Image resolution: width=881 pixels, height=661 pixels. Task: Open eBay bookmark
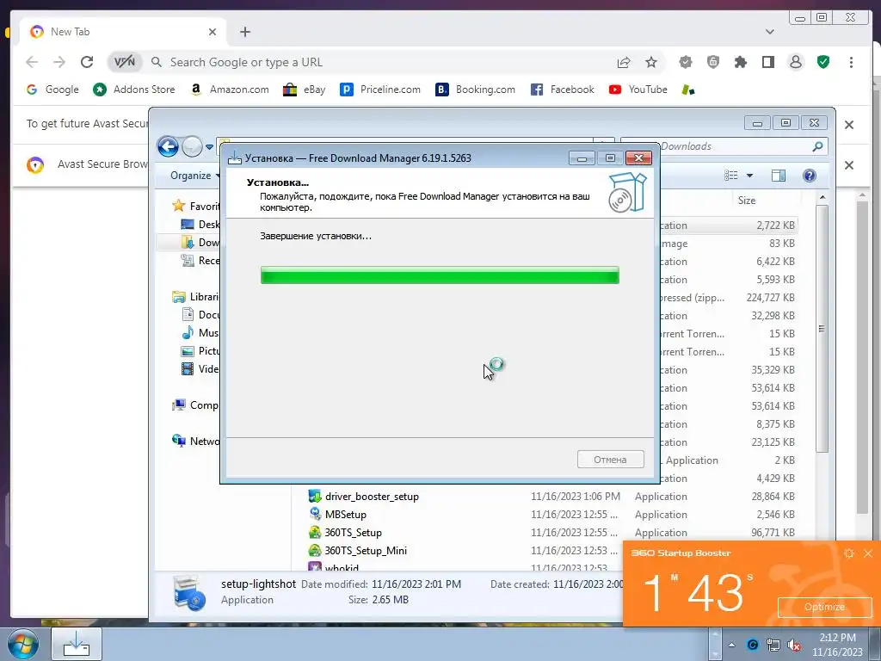pos(304,90)
